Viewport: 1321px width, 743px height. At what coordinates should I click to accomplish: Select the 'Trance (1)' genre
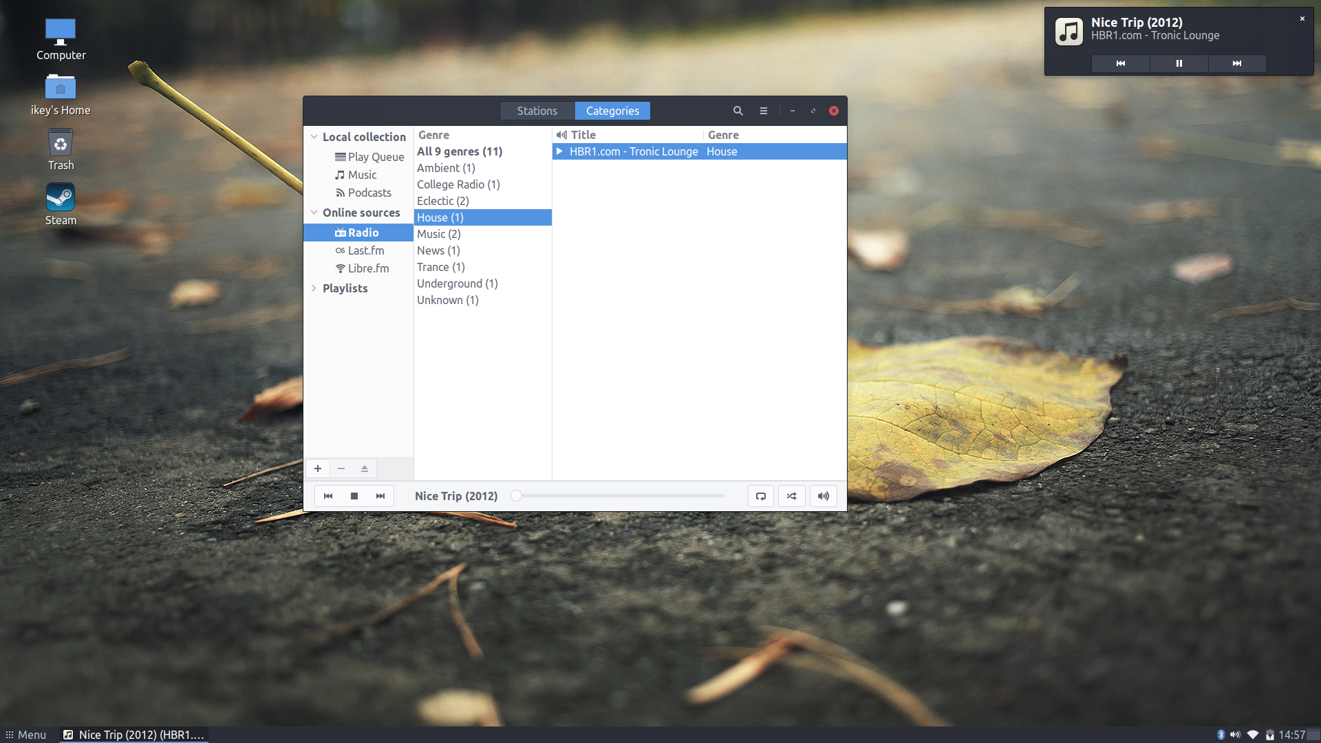point(482,267)
